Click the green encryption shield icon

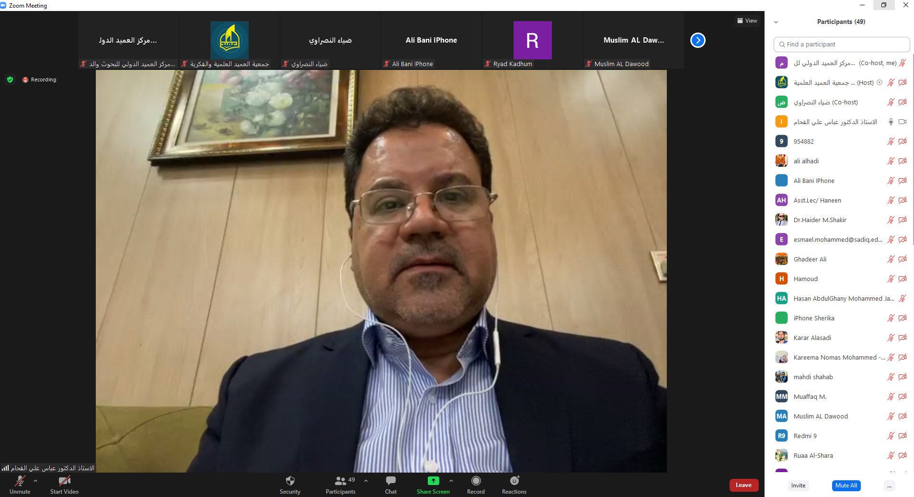click(10, 79)
